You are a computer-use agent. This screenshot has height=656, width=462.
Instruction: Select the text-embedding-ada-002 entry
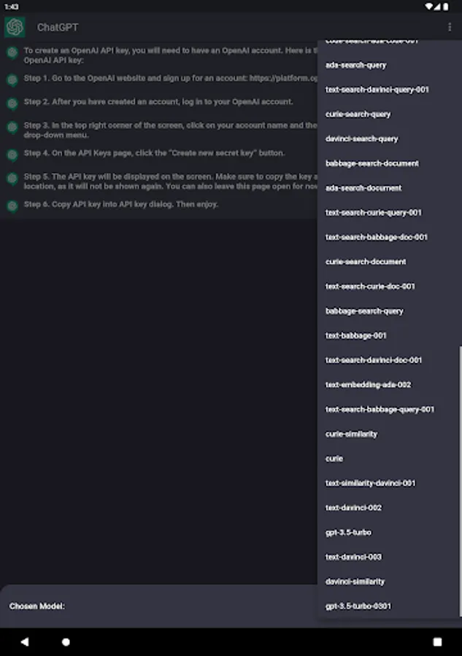[x=368, y=384]
